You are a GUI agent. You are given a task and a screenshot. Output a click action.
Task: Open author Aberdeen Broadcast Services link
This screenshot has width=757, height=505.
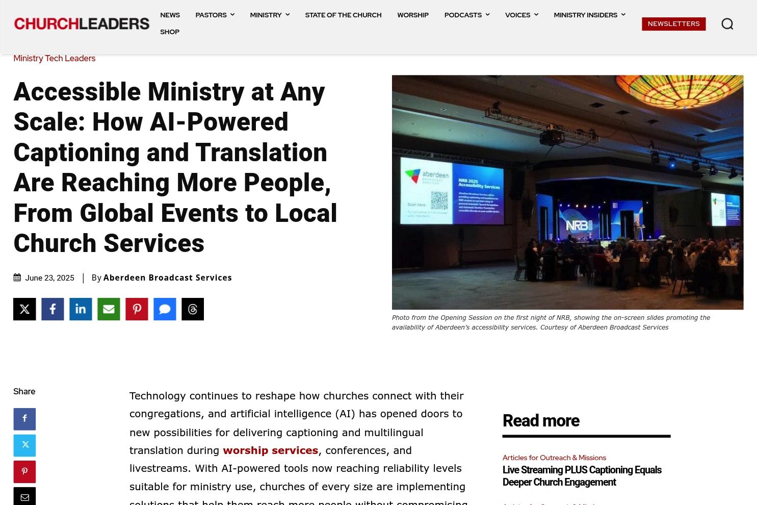coord(168,277)
